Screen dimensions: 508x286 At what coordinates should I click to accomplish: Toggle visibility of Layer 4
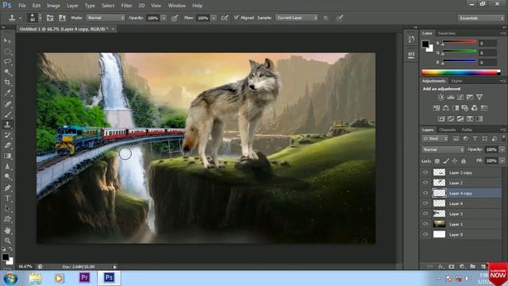click(425, 203)
